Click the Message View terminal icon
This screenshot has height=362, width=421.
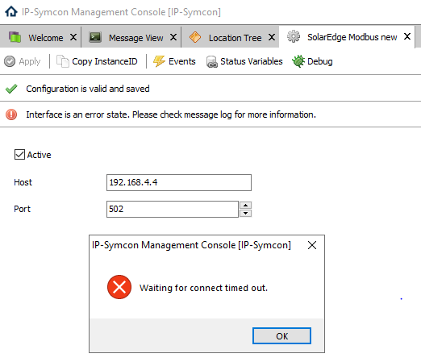tap(95, 37)
